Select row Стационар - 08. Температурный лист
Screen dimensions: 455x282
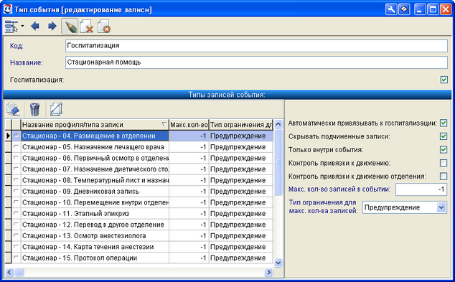139,180
